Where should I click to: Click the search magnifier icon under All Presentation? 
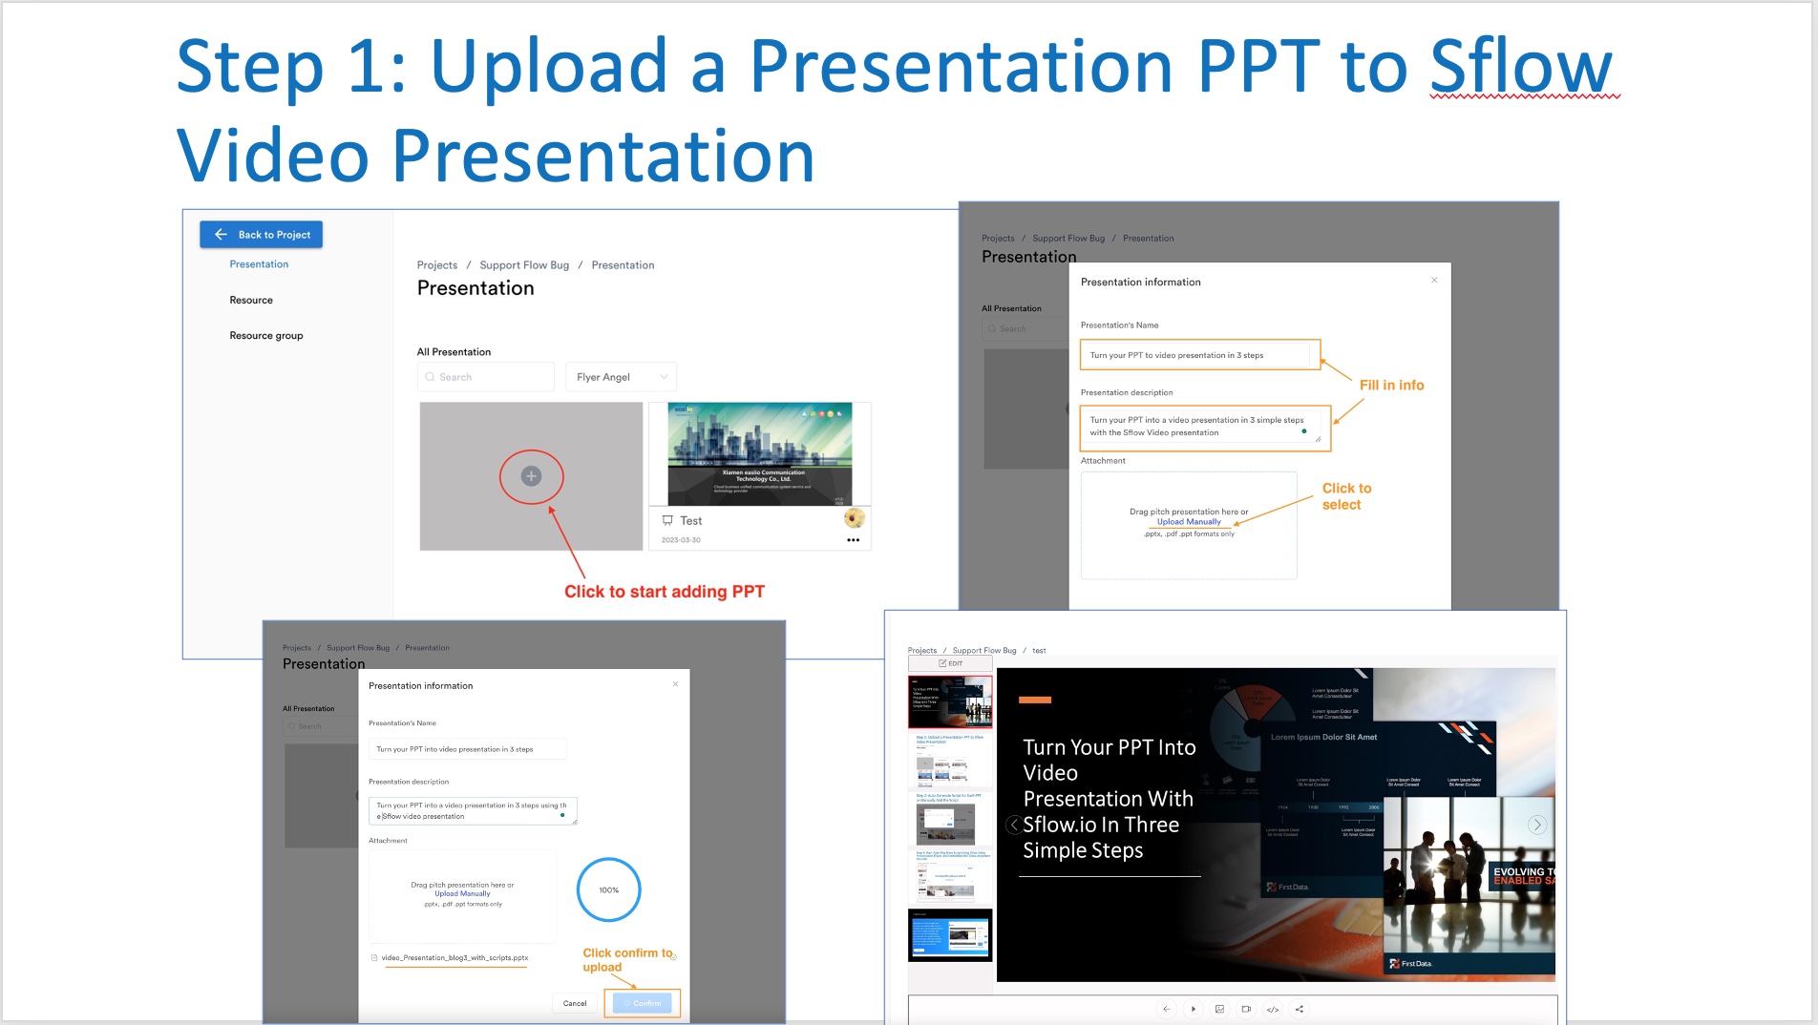click(x=429, y=376)
